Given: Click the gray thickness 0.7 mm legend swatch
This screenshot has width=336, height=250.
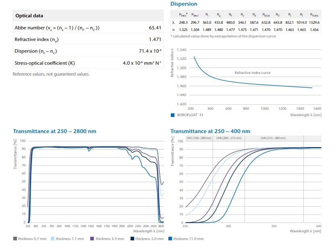Looking at the screenshot, I should point(15,239).
